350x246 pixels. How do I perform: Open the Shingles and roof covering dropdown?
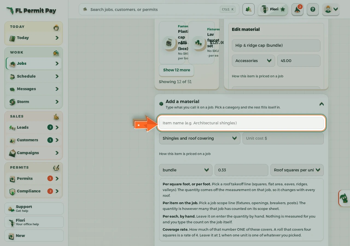point(200,138)
